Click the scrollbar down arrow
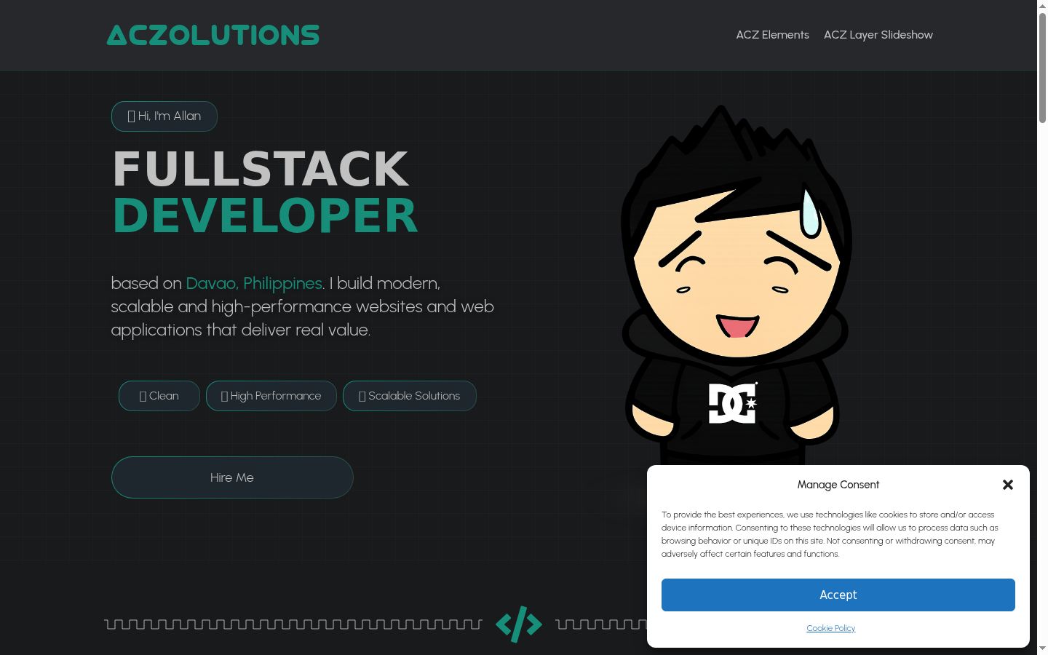This screenshot has width=1048, height=655. point(1042,649)
